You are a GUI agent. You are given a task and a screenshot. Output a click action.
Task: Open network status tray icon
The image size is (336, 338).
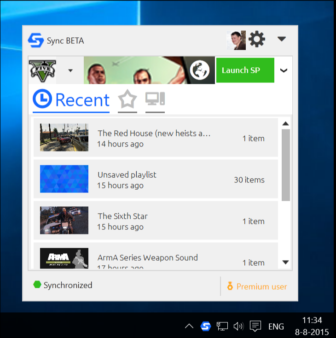(x=222, y=326)
